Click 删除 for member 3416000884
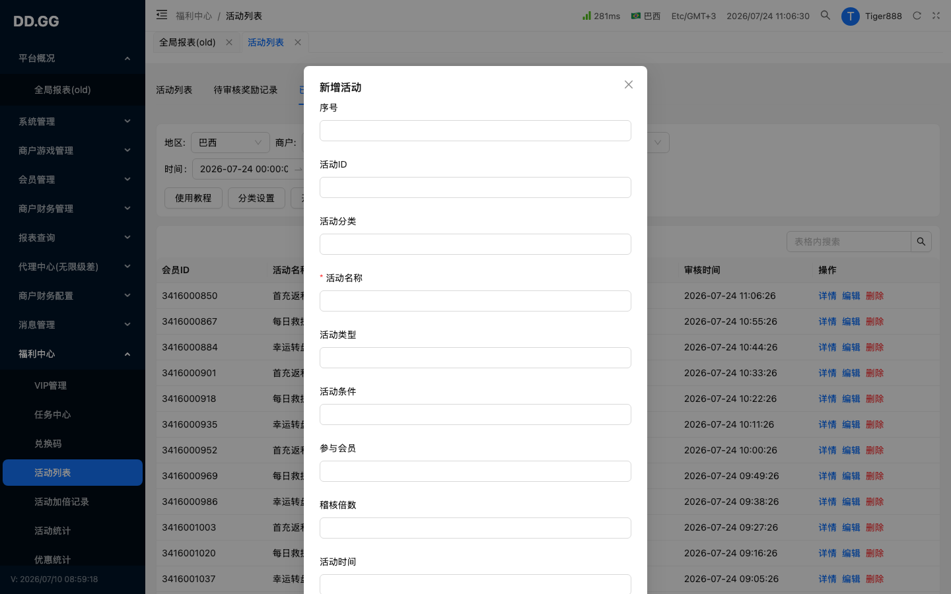The width and height of the screenshot is (951, 594). click(874, 347)
